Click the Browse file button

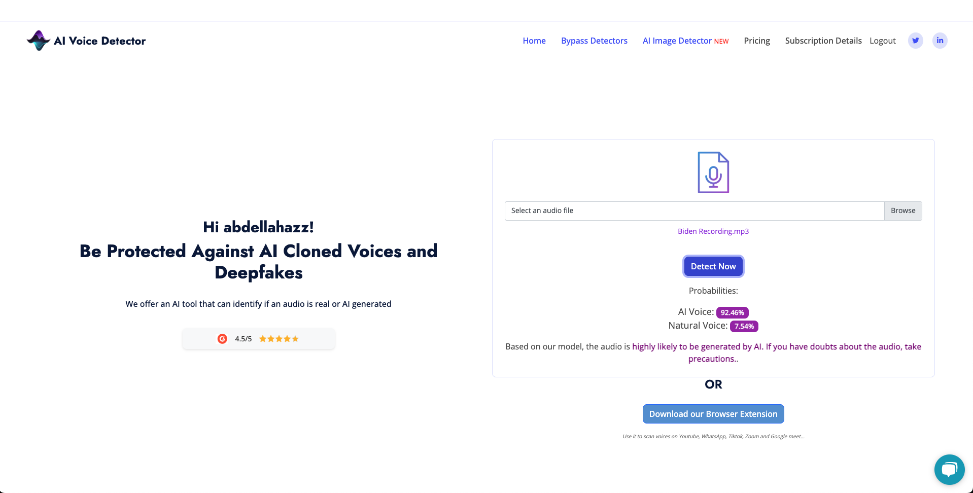903,210
